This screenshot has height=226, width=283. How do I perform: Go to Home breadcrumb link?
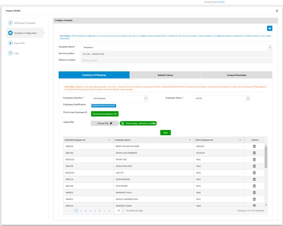pos(207,2)
